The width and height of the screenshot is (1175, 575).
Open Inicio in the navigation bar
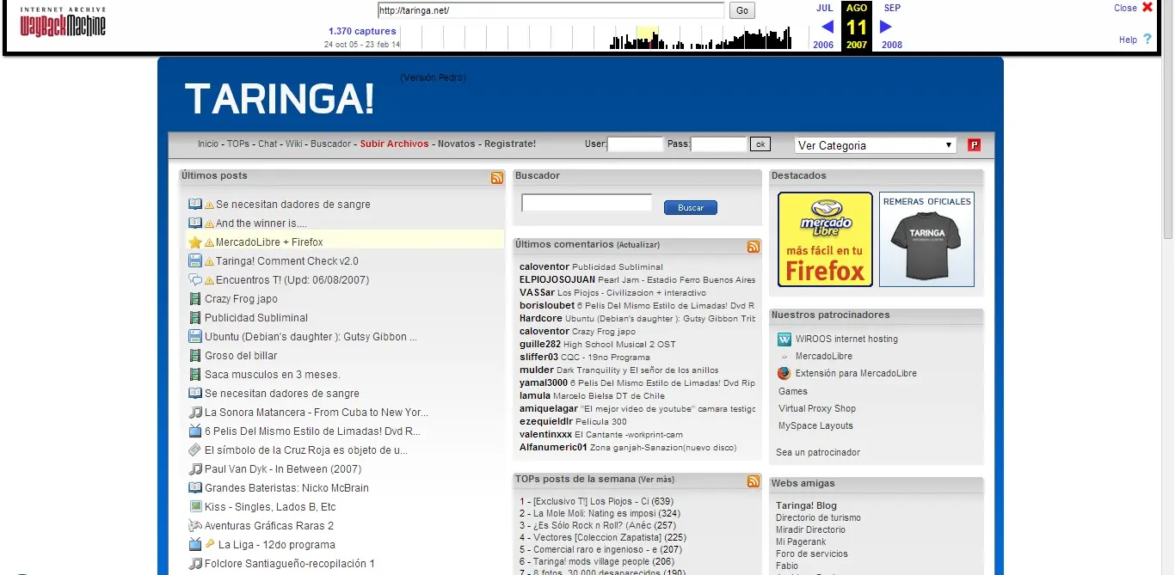click(x=208, y=144)
